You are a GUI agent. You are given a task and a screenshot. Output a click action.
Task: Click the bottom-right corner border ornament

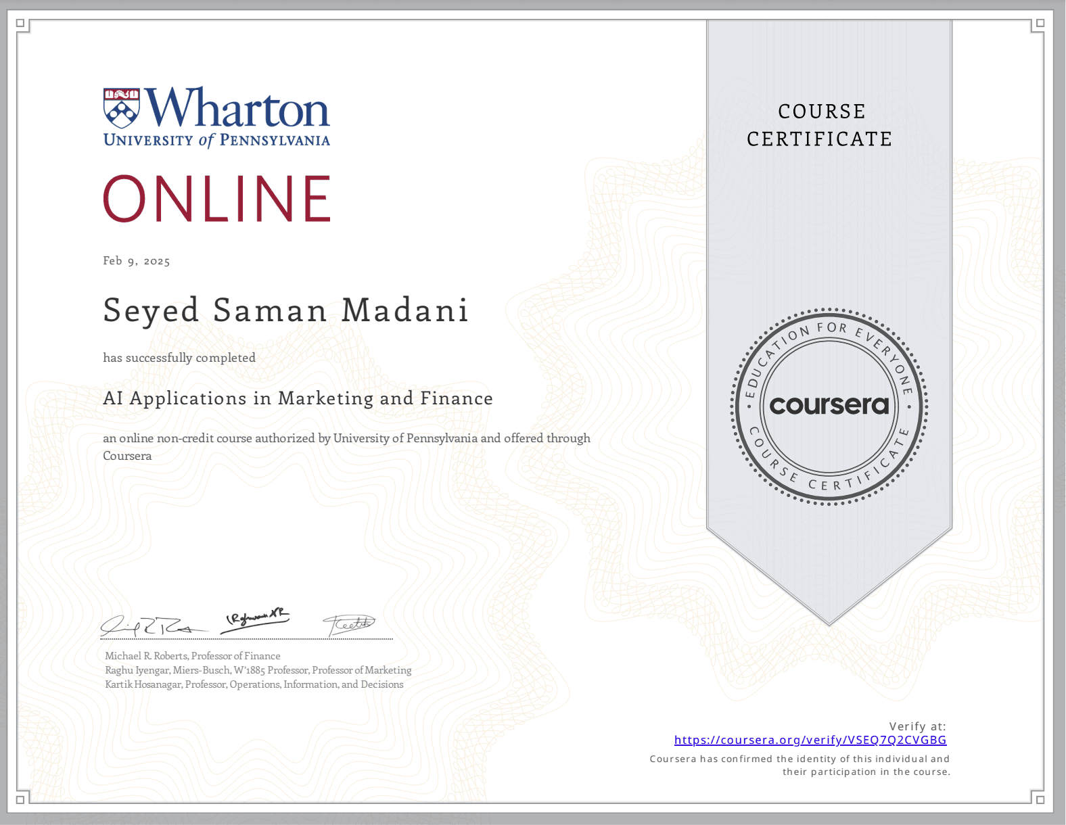(1040, 799)
